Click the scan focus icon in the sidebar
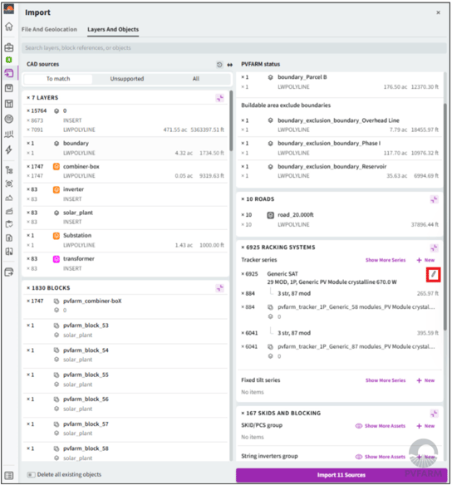Screen dimensions: 452x485 (9, 184)
